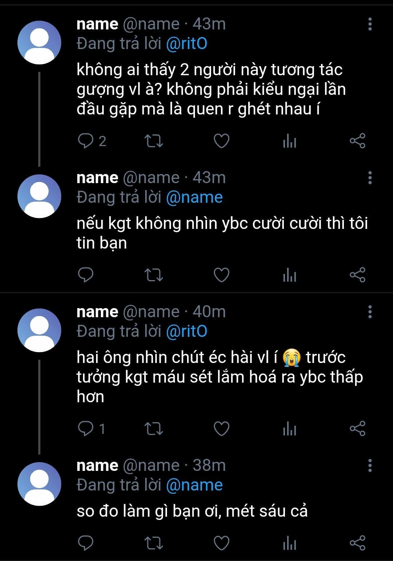Click the @name mention in the second tweet
The width and height of the screenshot is (393, 561).
194,198
